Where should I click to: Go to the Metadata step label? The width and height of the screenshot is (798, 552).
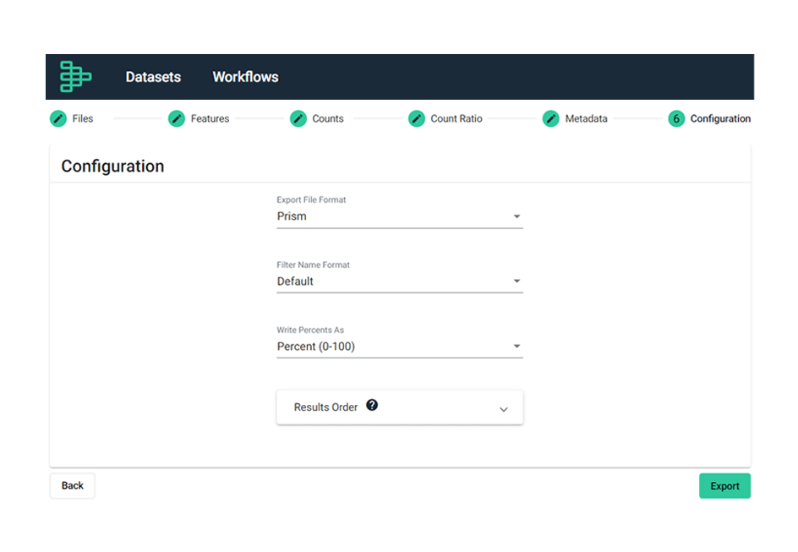[586, 119]
